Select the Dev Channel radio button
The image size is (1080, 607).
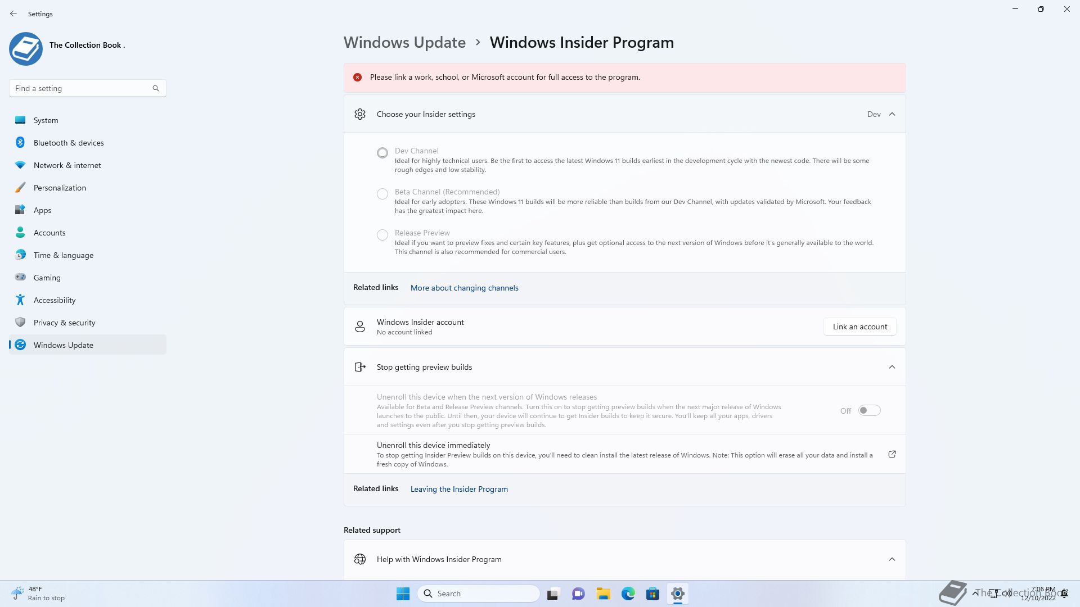[x=382, y=152]
